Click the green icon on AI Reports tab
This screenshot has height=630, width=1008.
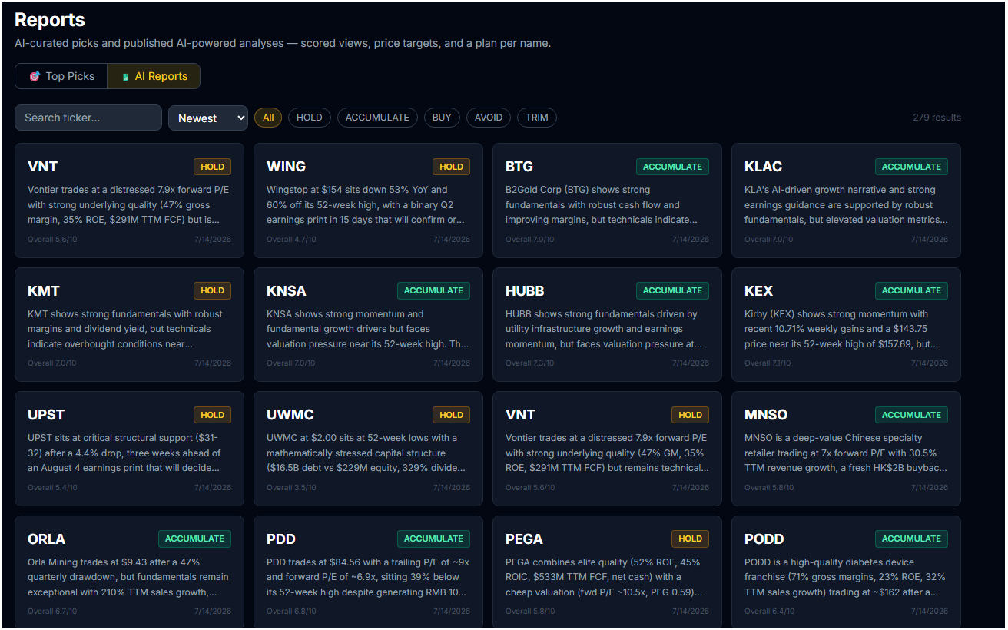coord(125,77)
